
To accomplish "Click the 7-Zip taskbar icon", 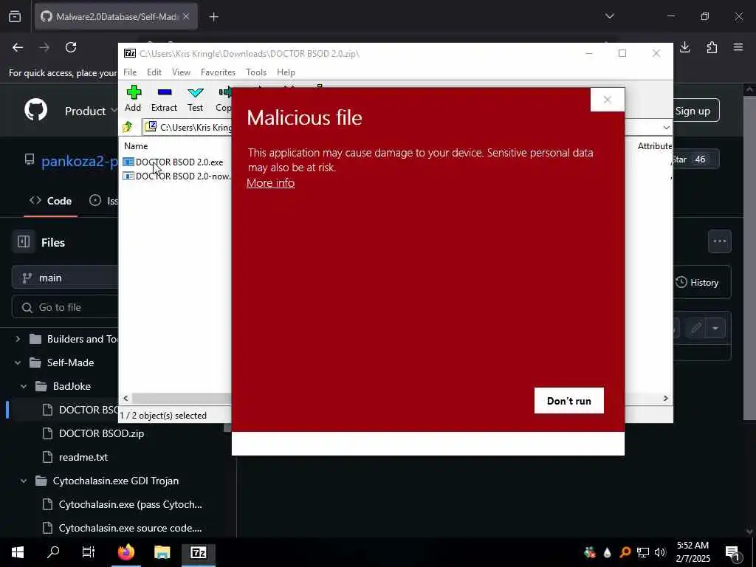I will click(x=198, y=552).
